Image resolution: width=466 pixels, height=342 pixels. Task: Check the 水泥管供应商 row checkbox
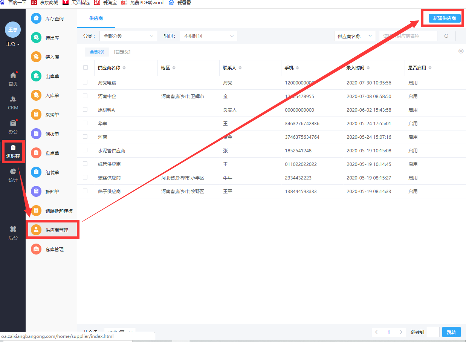[85, 150]
